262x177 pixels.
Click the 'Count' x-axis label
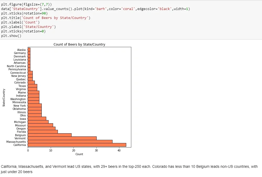click(79, 154)
